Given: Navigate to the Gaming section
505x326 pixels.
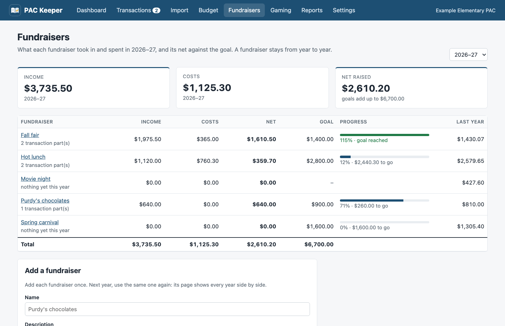Looking at the screenshot, I should [281, 10].
